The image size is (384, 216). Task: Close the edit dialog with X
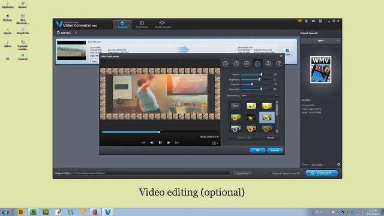[x=281, y=56]
